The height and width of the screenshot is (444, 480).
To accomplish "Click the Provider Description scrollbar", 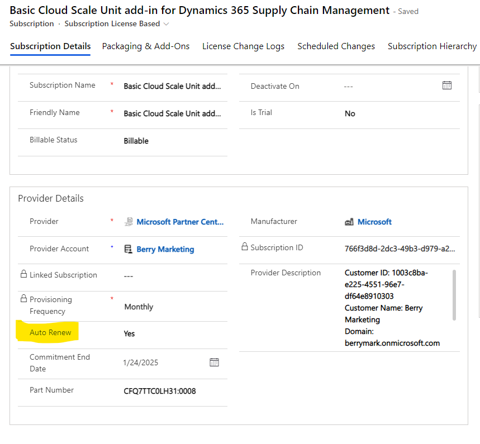I will coord(454,295).
